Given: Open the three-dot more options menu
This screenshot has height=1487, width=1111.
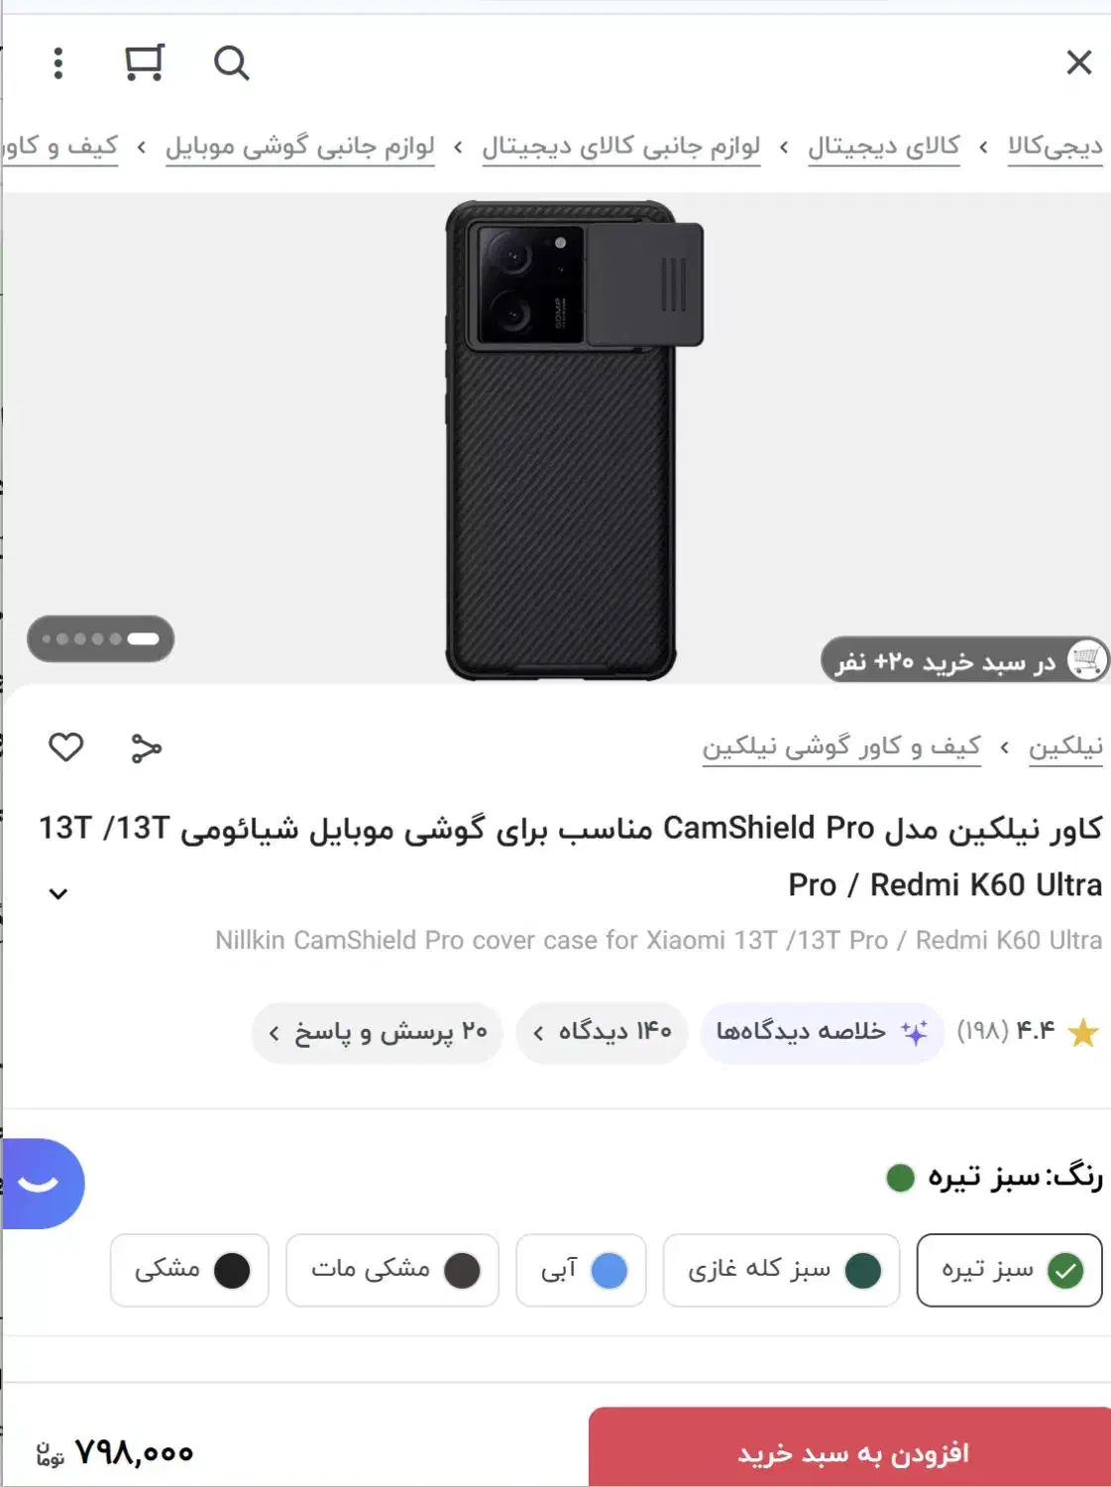Looking at the screenshot, I should pos(58,63).
